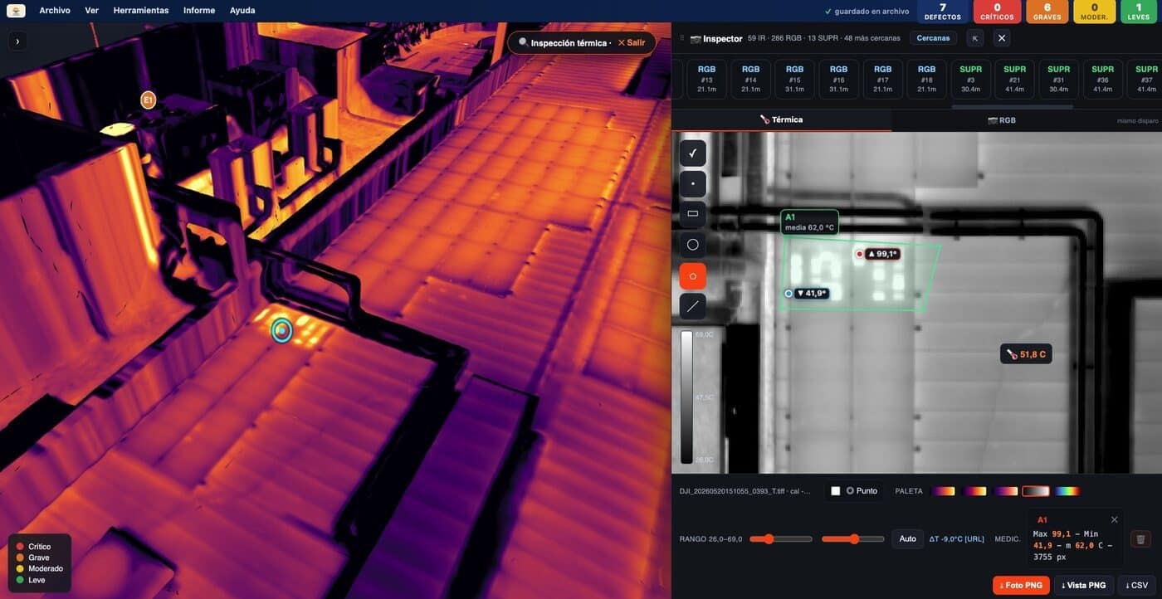
Task: Select the checkmark pointer tool
Action: tap(692, 153)
